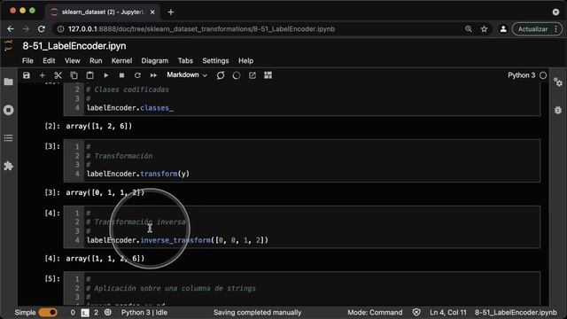This screenshot has height=319, width=567.
Task: Open the Tabs menu
Action: [x=185, y=61]
